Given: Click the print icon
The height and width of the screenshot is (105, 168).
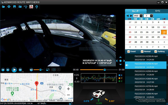Looking at the screenshot, I should [9, 7].
